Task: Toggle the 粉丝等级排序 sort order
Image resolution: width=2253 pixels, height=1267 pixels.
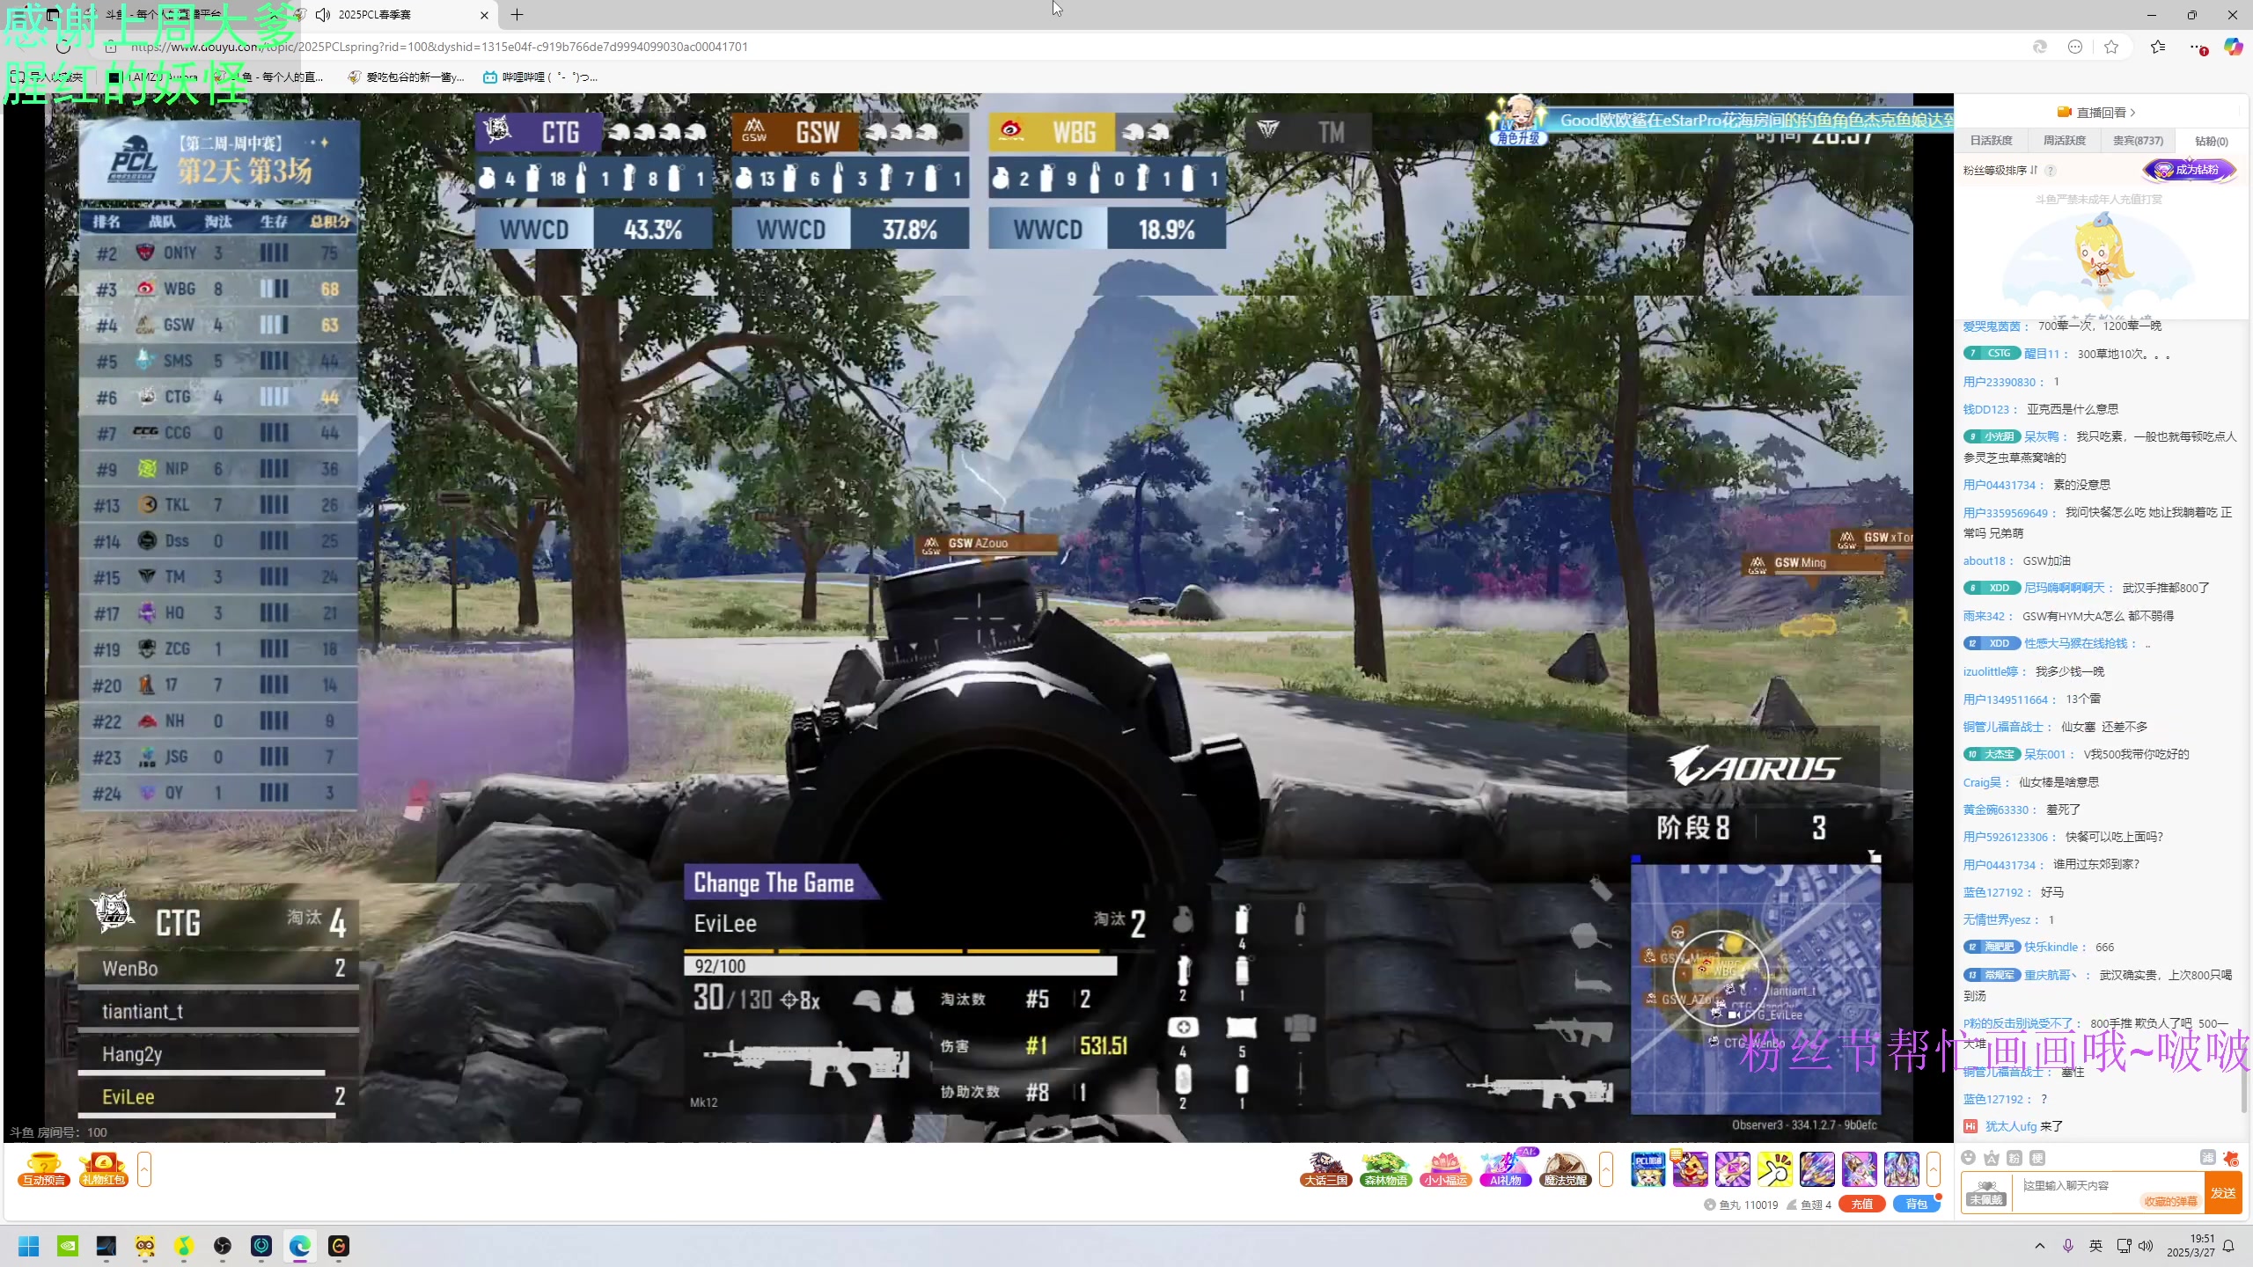Action: [2000, 170]
